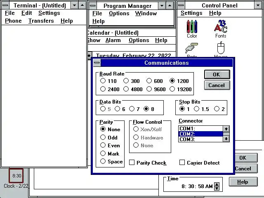Open the Program Manager control menu box
264x198 pixels.
(x=93, y=6)
